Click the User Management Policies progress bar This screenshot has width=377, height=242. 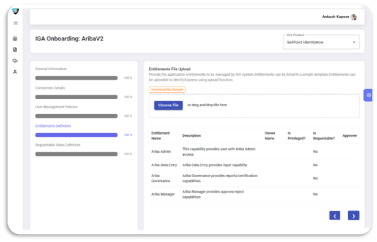[x=77, y=116]
